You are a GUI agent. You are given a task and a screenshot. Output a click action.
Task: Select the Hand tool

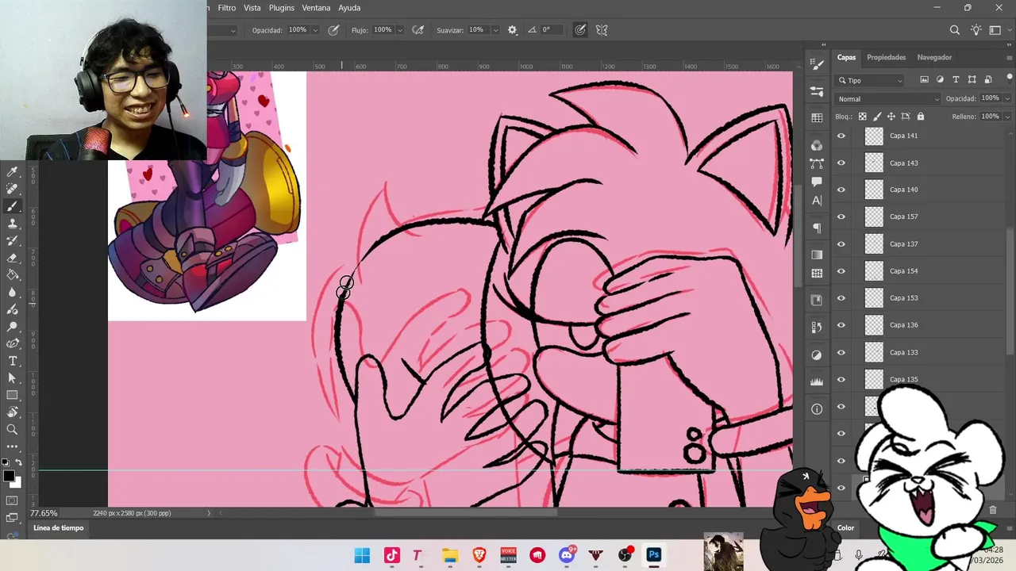(x=12, y=412)
